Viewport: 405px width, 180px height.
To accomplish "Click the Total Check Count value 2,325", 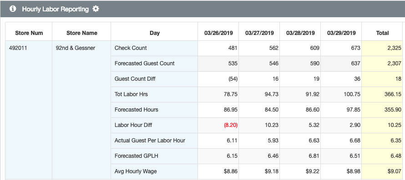I will (x=395, y=48).
